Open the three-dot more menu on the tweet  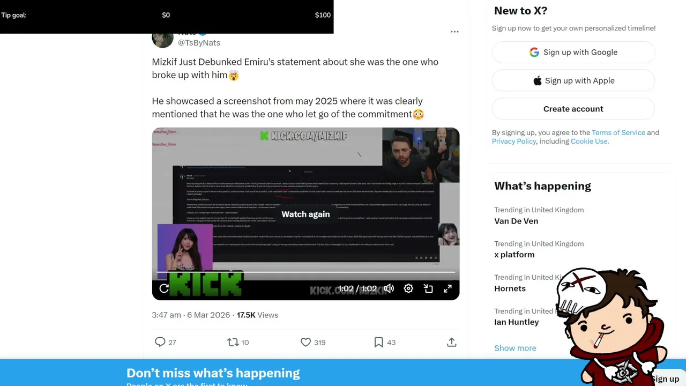[454, 32]
